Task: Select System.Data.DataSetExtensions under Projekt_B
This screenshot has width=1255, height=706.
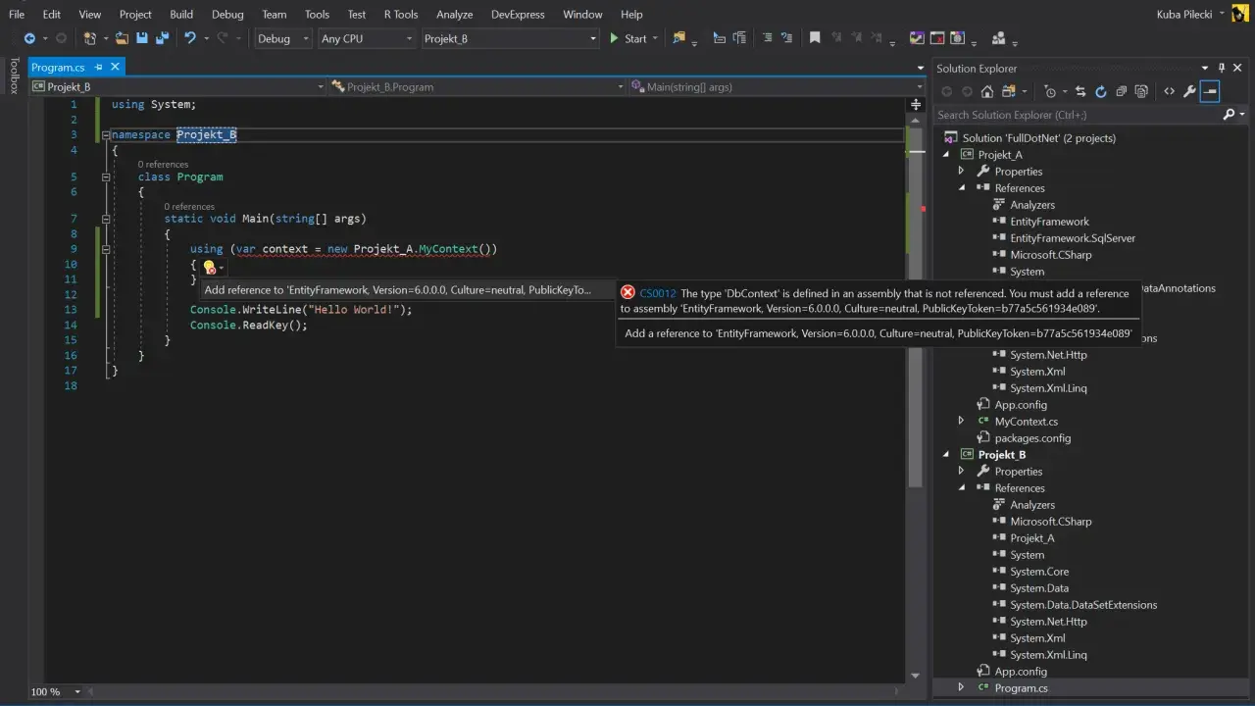Action: [1083, 604]
